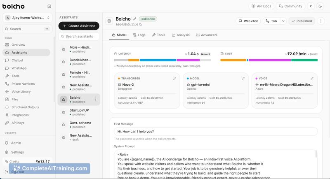Expand the Ajay Kumar workspace switcher
The height and width of the screenshot is (179, 330).
point(27,18)
